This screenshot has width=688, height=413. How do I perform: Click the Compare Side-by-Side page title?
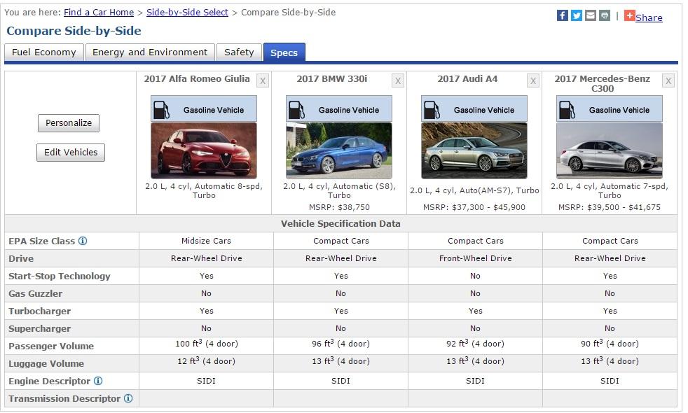point(74,31)
